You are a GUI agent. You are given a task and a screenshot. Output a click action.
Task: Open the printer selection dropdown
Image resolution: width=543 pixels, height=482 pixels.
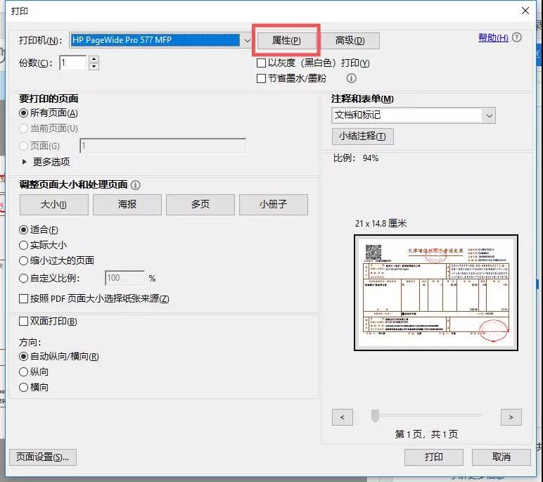[x=246, y=41]
